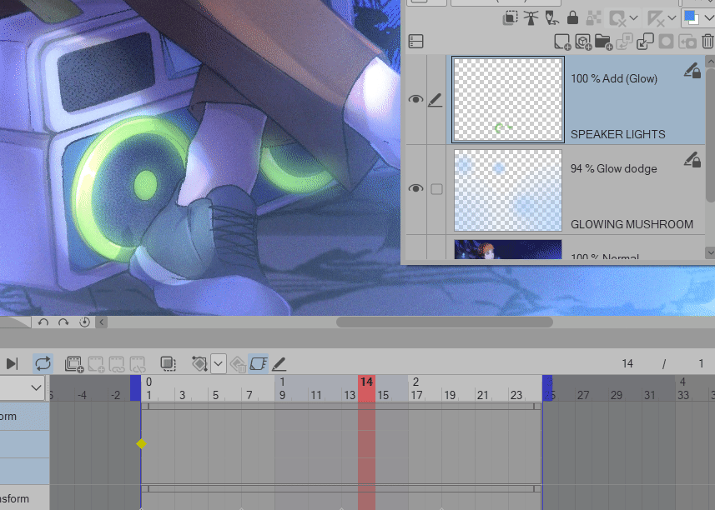Click the current frame number field '14'
Screen dimensions: 715x510
pos(627,364)
